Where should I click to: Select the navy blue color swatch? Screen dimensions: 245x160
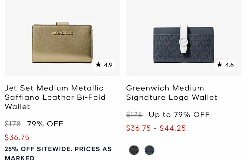pyautogui.click(x=149, y=150)
